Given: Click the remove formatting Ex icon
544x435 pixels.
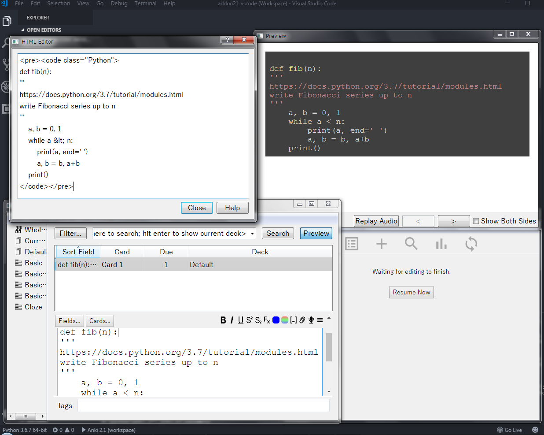Looking at the screenshot, I should [x=267, y=320].
